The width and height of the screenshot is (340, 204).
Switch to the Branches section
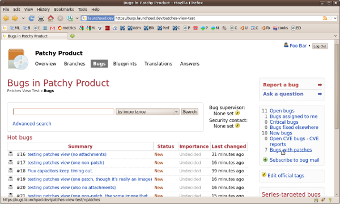point(75,64)
